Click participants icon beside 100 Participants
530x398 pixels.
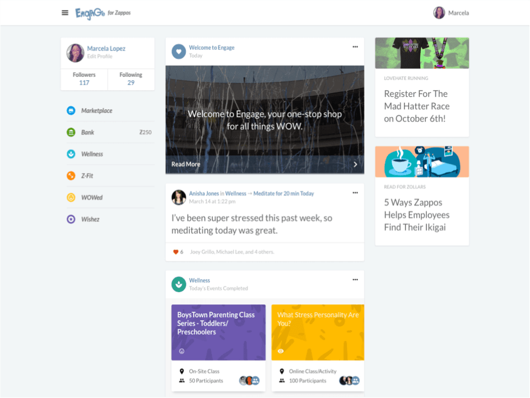282,381
